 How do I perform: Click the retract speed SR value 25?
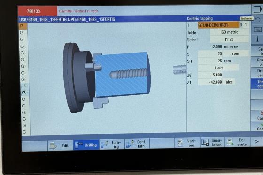210,61
